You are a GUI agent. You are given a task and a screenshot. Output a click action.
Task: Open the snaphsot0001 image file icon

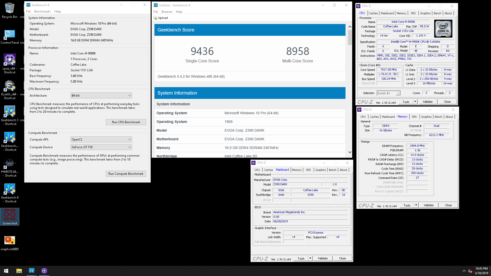click(x=10, y=243)
